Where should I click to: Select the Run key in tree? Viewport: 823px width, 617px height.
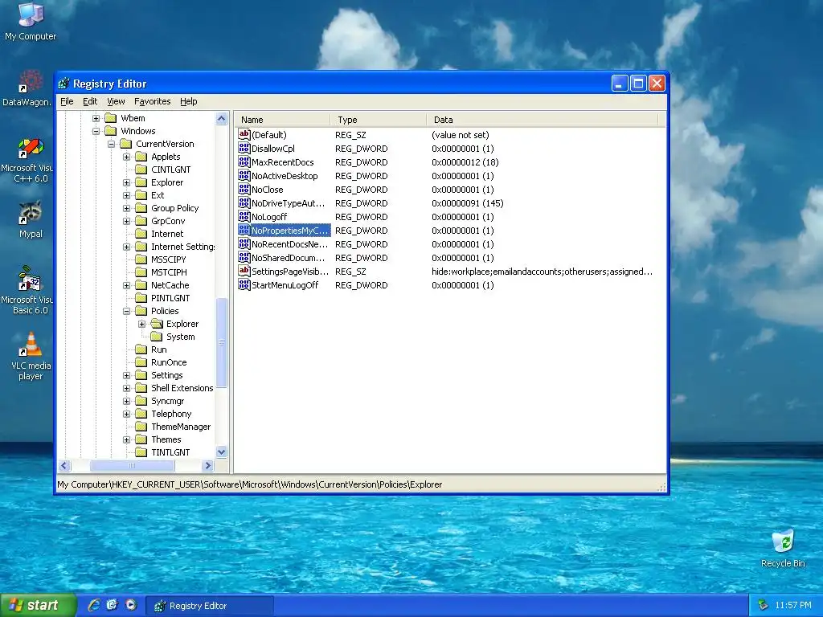pos(158,349)
